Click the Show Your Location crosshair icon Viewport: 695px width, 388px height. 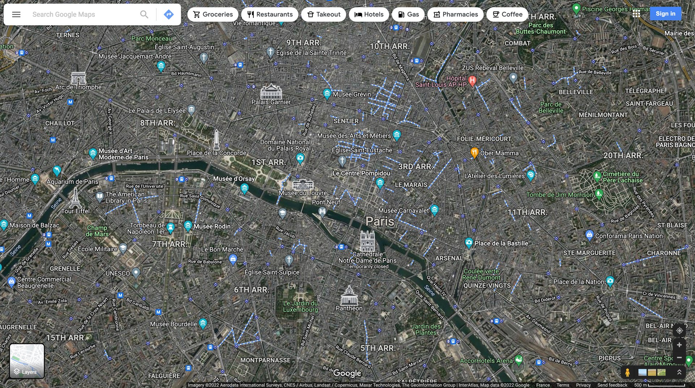tap(679, 330)
